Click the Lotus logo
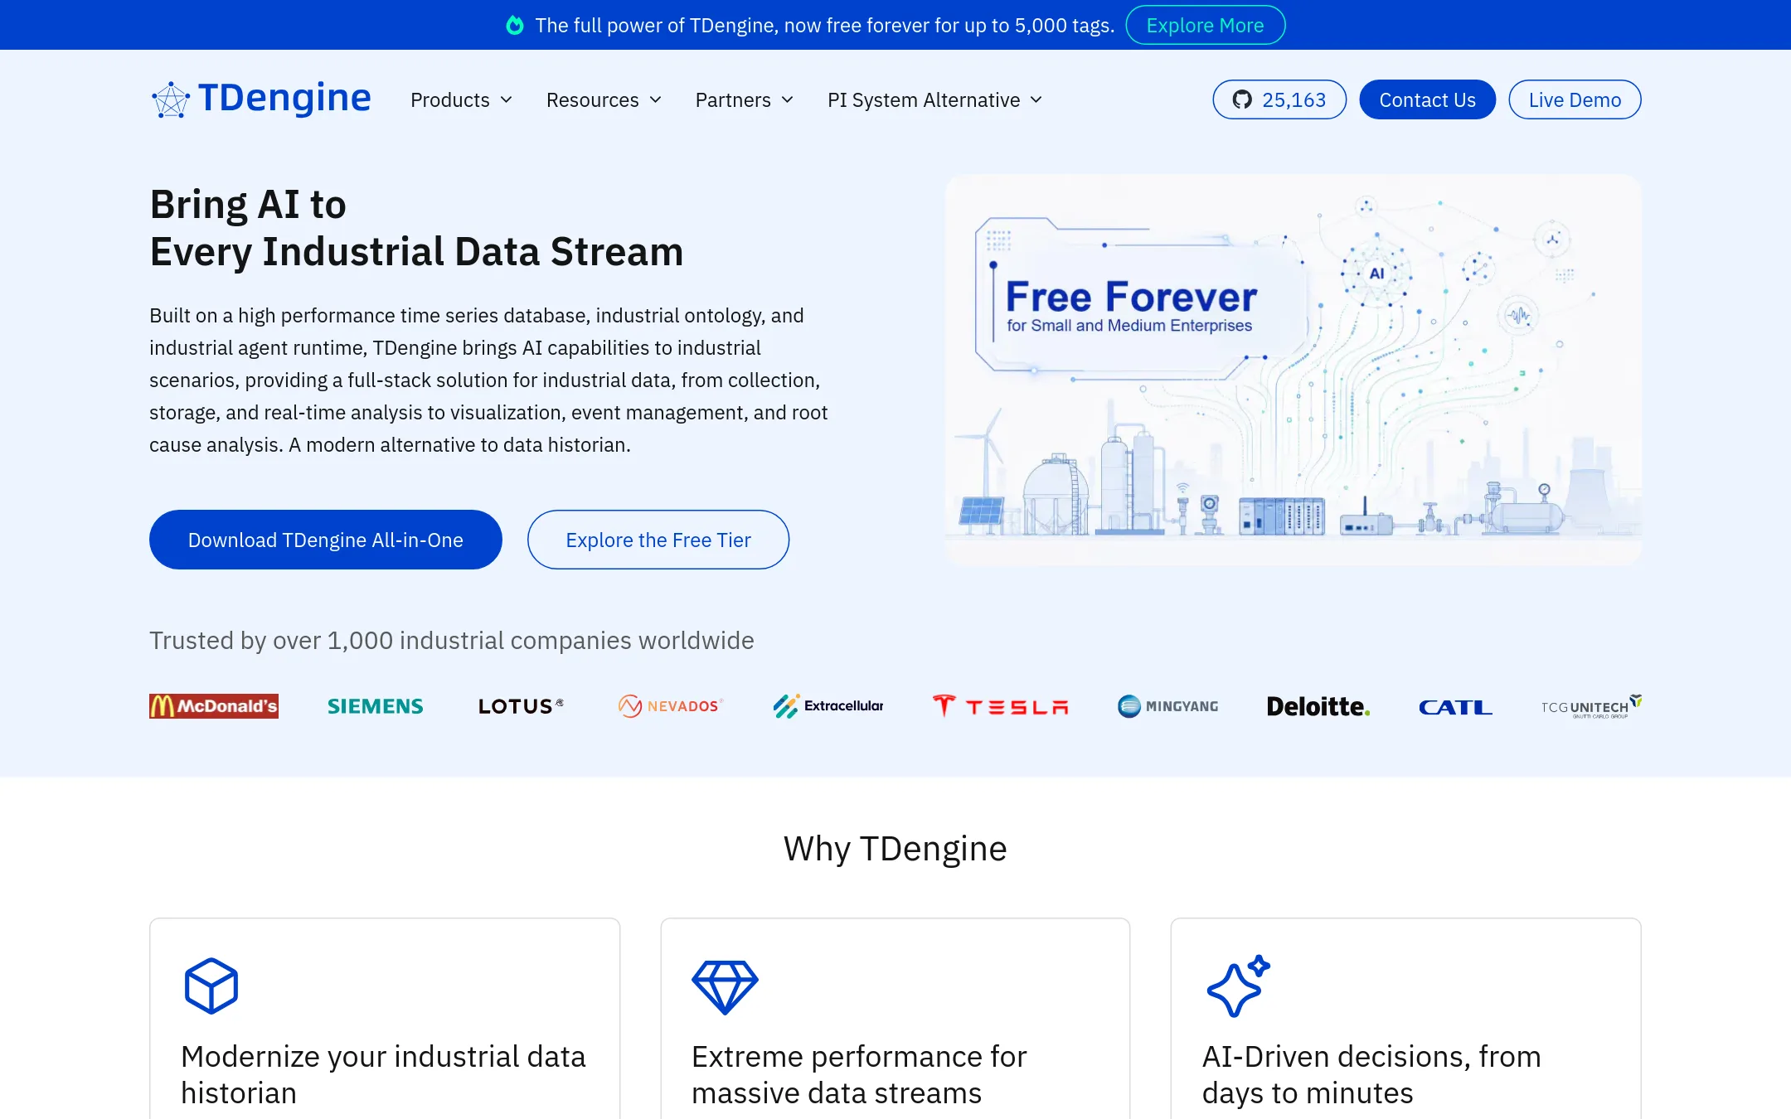The width and height of the screenshot is (1791, 1119). (521, 706)
